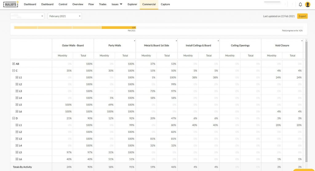Open the Issues dropdown menu
The width and height of the screenshot is (315, 171).
[x=117, y=4]
